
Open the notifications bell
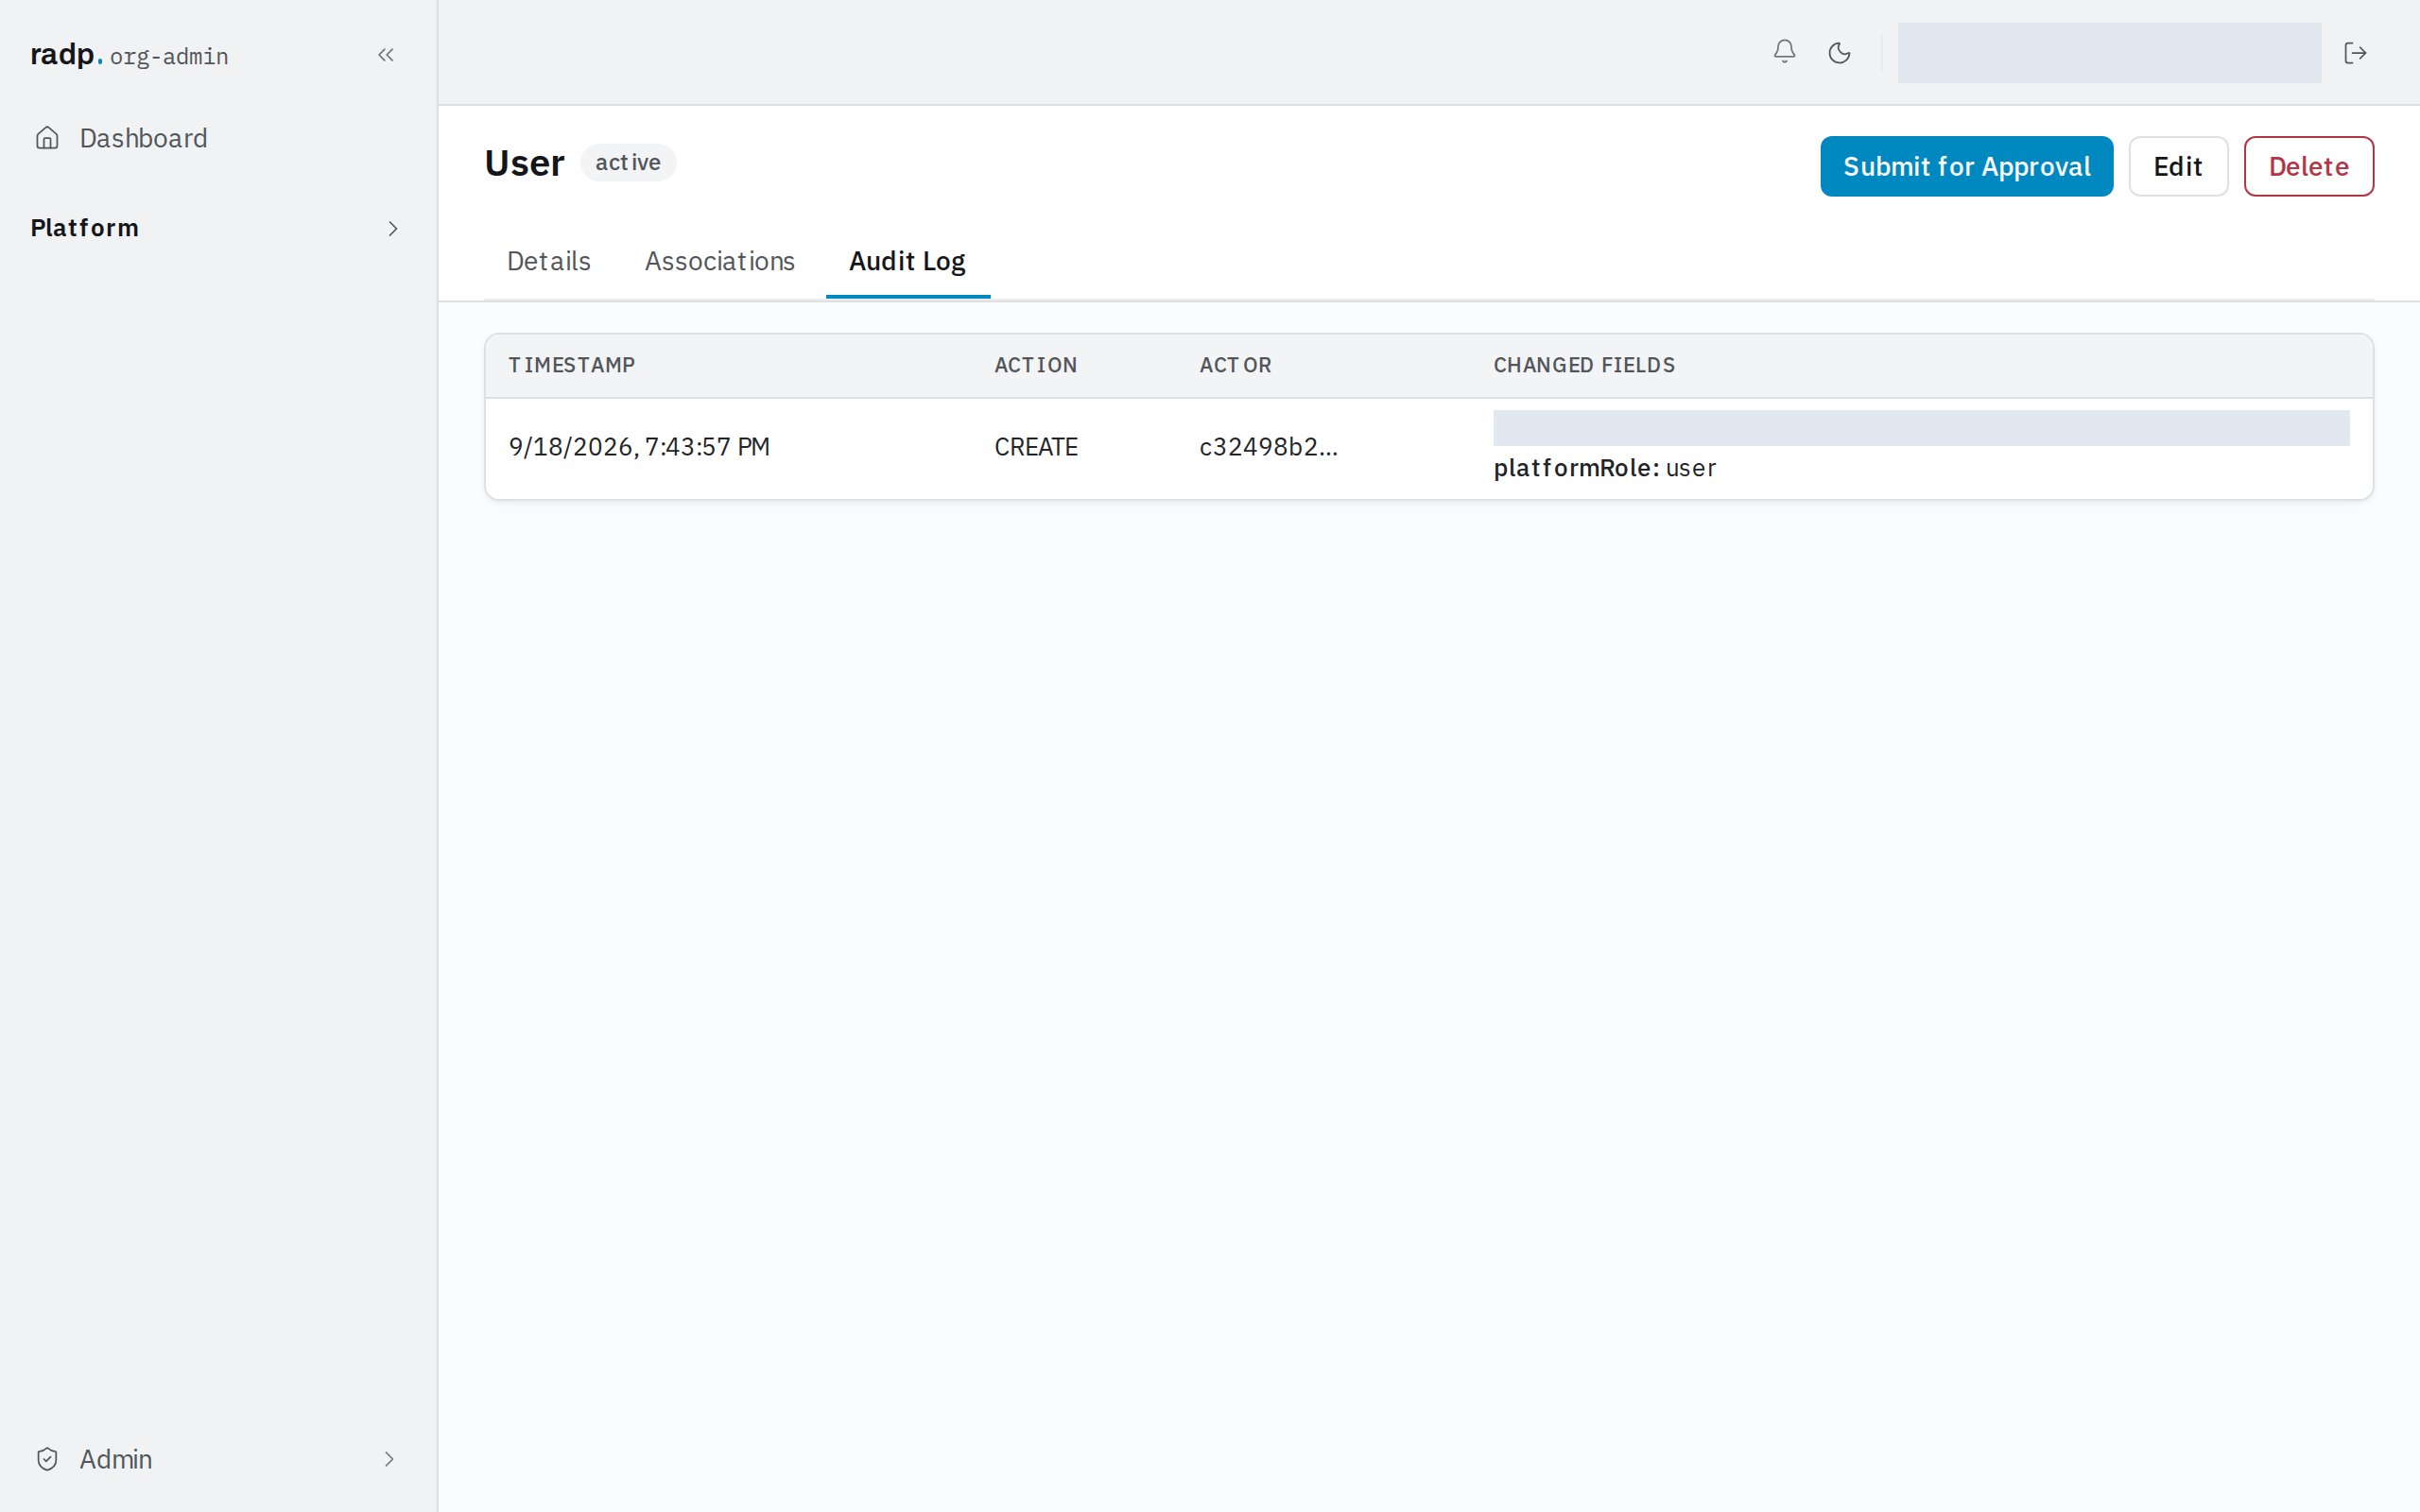click(x=1784, y=52)
